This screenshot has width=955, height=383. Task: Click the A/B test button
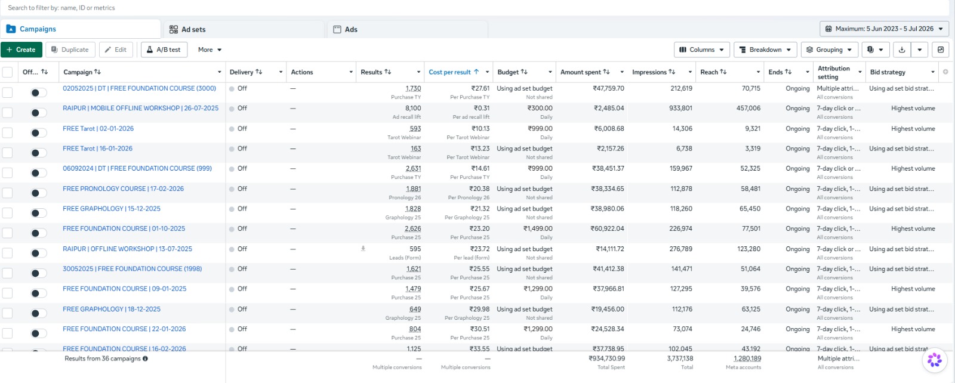pos(164,50)
